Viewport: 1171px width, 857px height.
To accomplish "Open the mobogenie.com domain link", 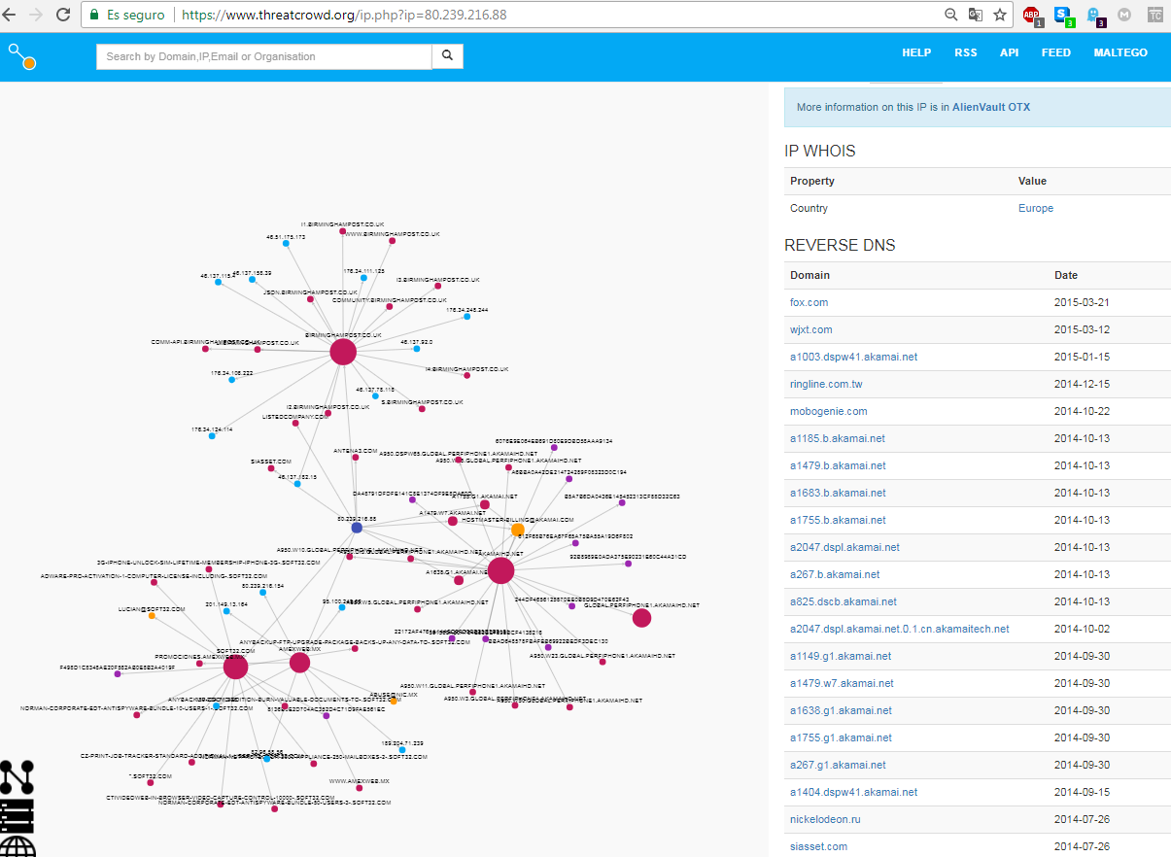I will point(828,412).
